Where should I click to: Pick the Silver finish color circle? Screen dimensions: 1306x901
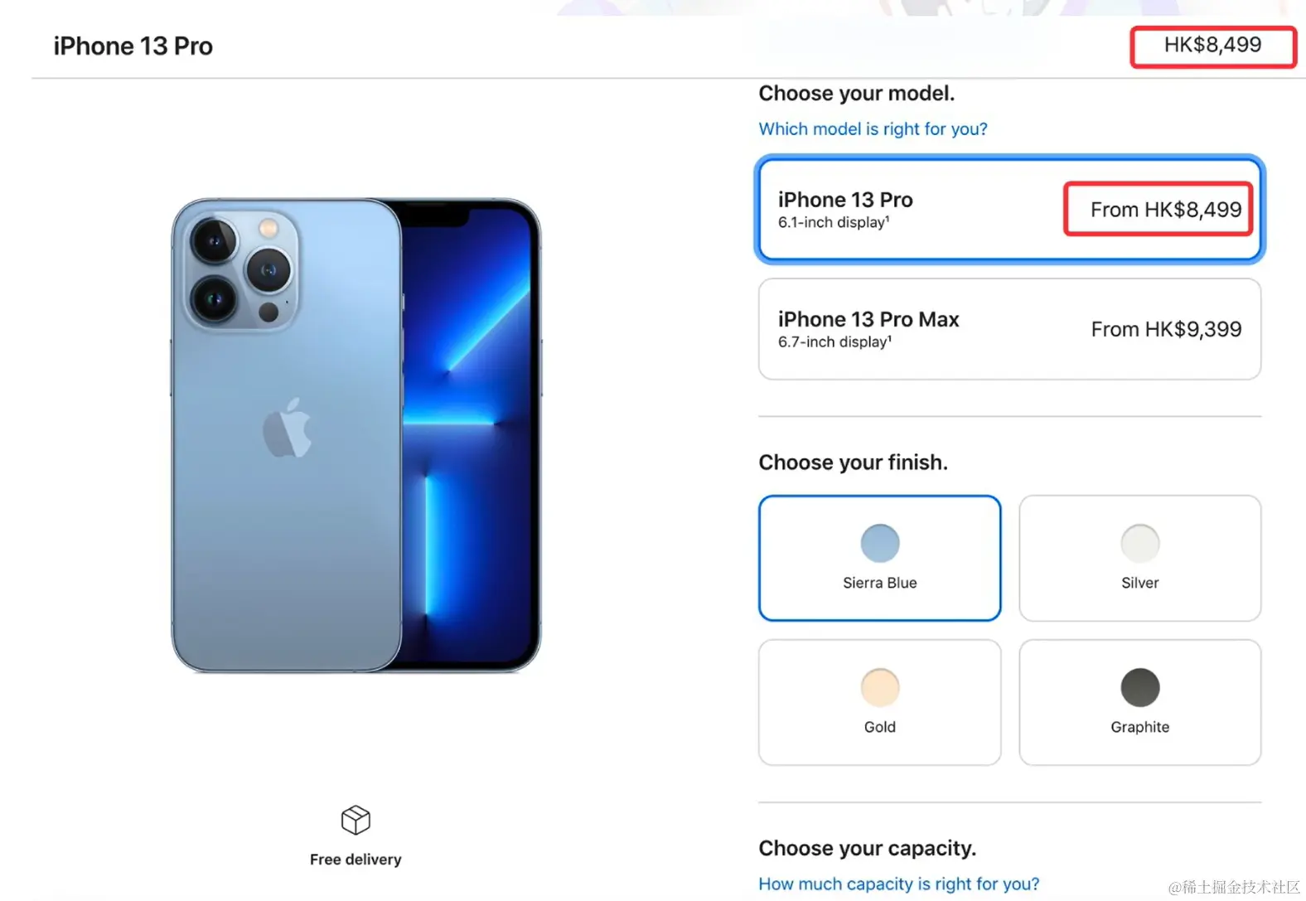(x=1139, y=544)
